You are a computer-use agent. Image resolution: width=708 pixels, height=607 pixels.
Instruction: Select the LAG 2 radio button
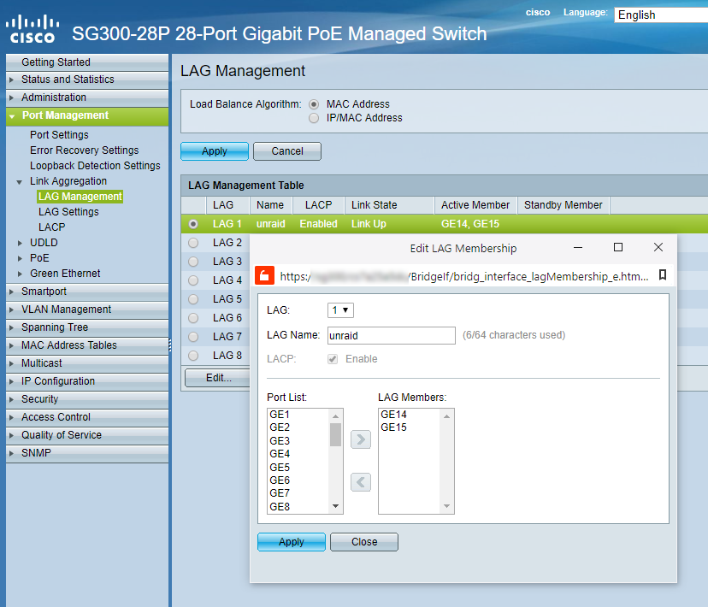point(193,243)
